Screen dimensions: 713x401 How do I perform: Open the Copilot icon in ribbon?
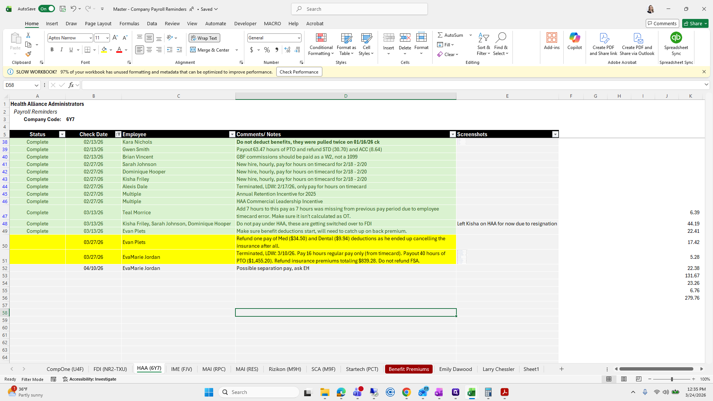click(x=574, y=38)
